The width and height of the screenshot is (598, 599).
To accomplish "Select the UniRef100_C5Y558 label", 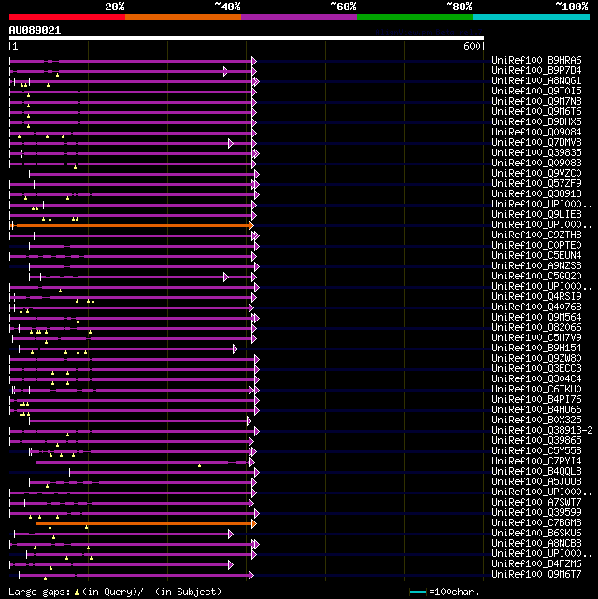I will point(536,451).
